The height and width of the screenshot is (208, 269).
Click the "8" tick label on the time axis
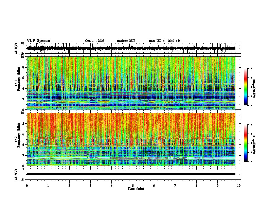tap(196, 186)
